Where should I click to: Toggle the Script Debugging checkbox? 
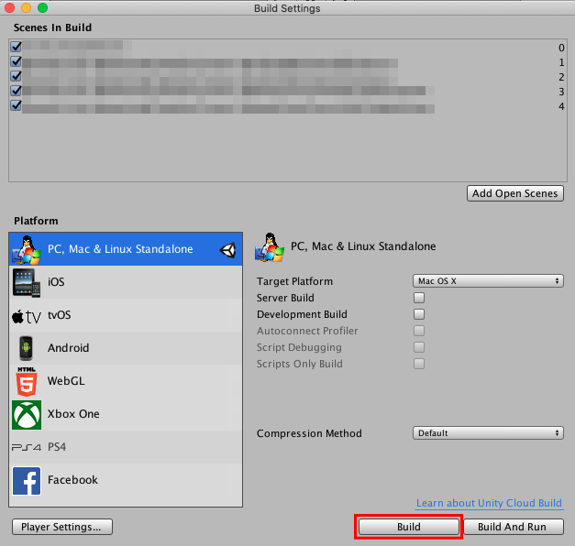coord(419,347)
